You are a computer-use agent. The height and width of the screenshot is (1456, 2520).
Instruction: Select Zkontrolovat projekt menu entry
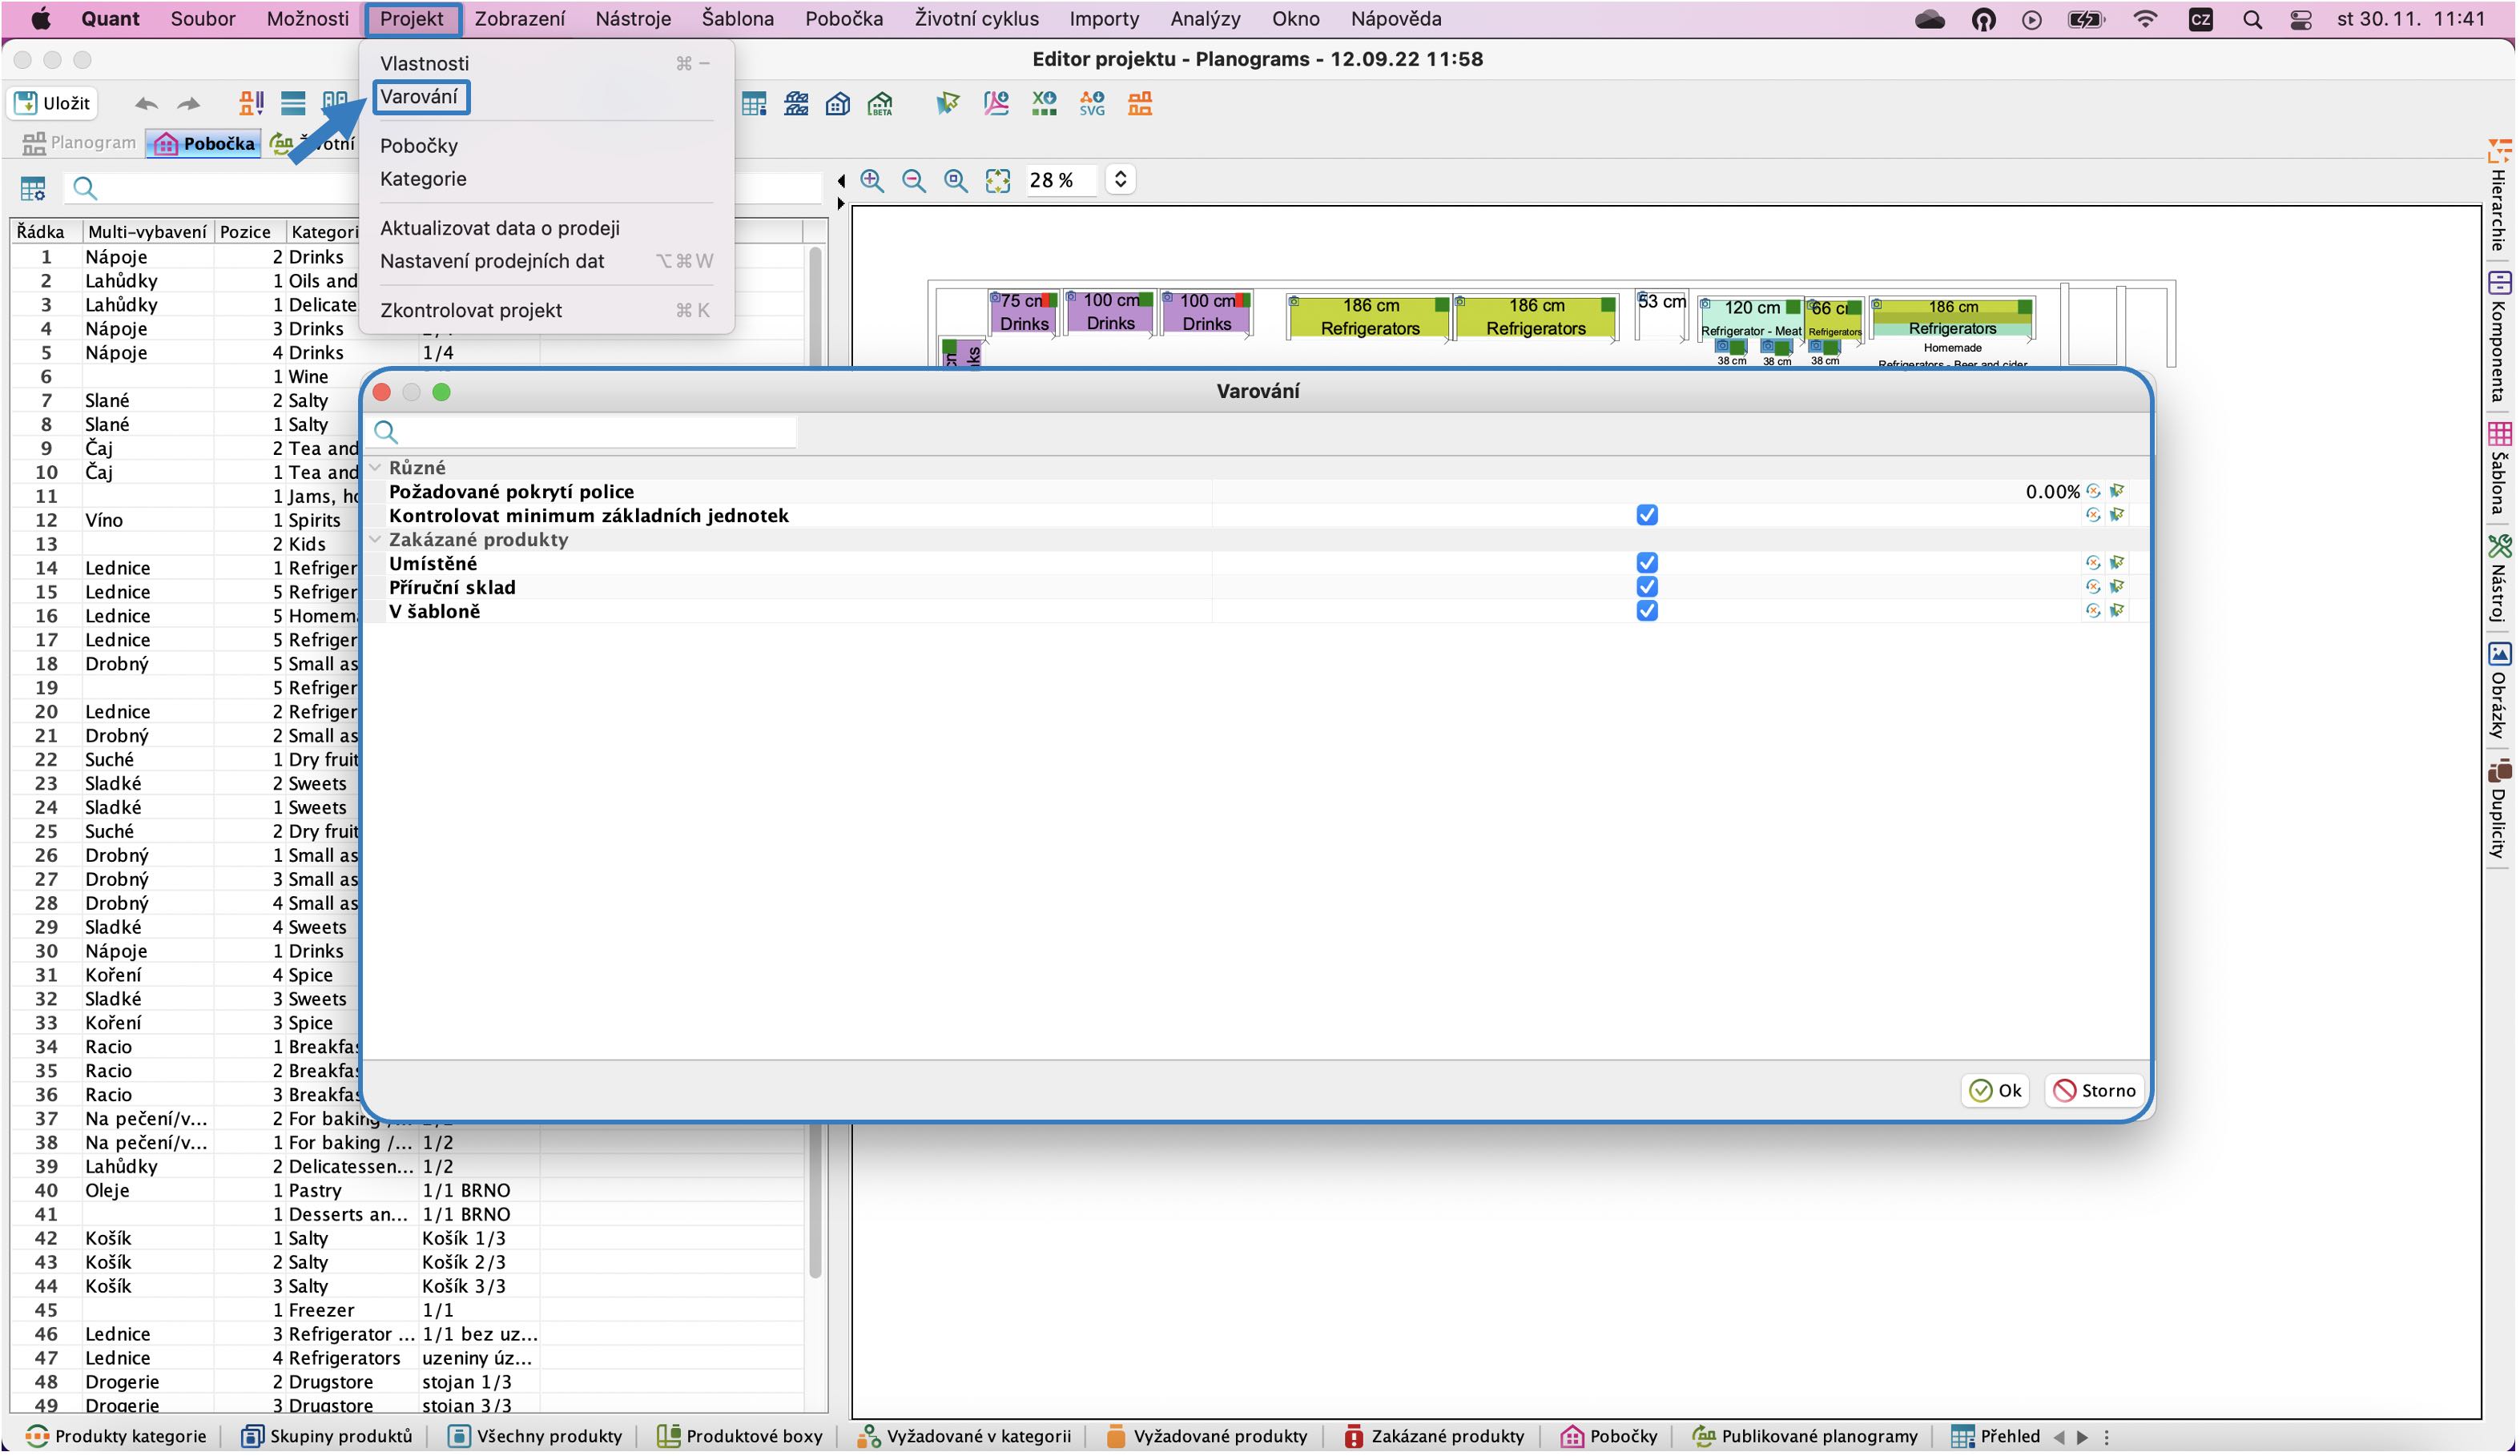[545, 310]
